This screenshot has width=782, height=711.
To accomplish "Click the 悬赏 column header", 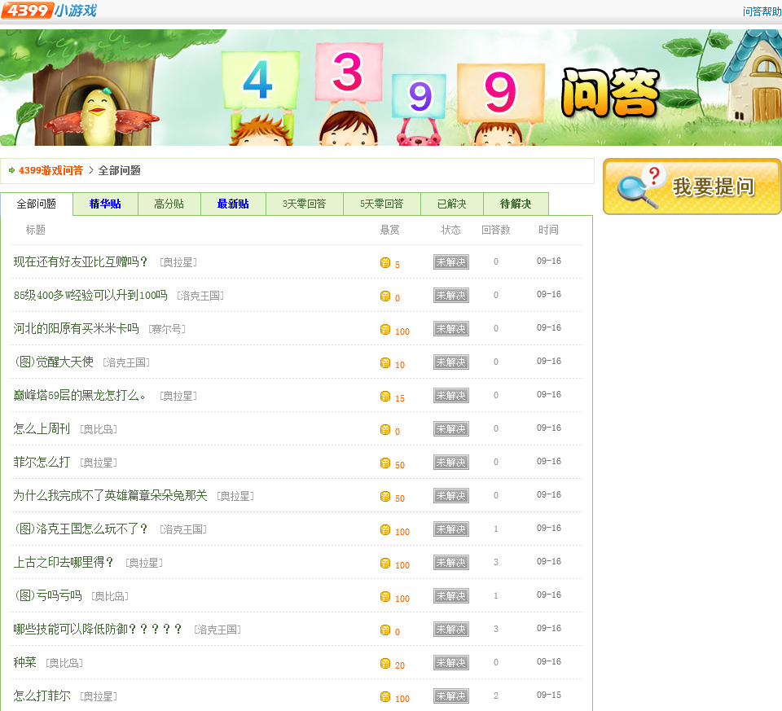I will 389,230.
